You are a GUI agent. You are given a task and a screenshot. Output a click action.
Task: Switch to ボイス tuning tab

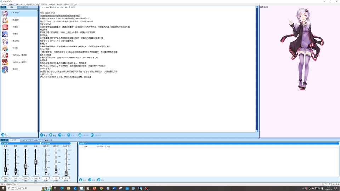pos(25,140)
